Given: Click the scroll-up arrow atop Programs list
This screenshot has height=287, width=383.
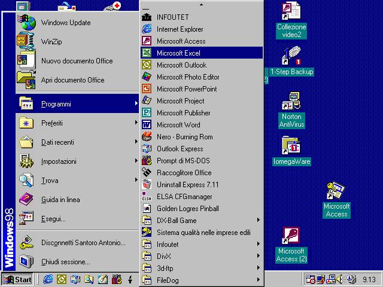Looking at the screenshot, I should tap(202, 4).
